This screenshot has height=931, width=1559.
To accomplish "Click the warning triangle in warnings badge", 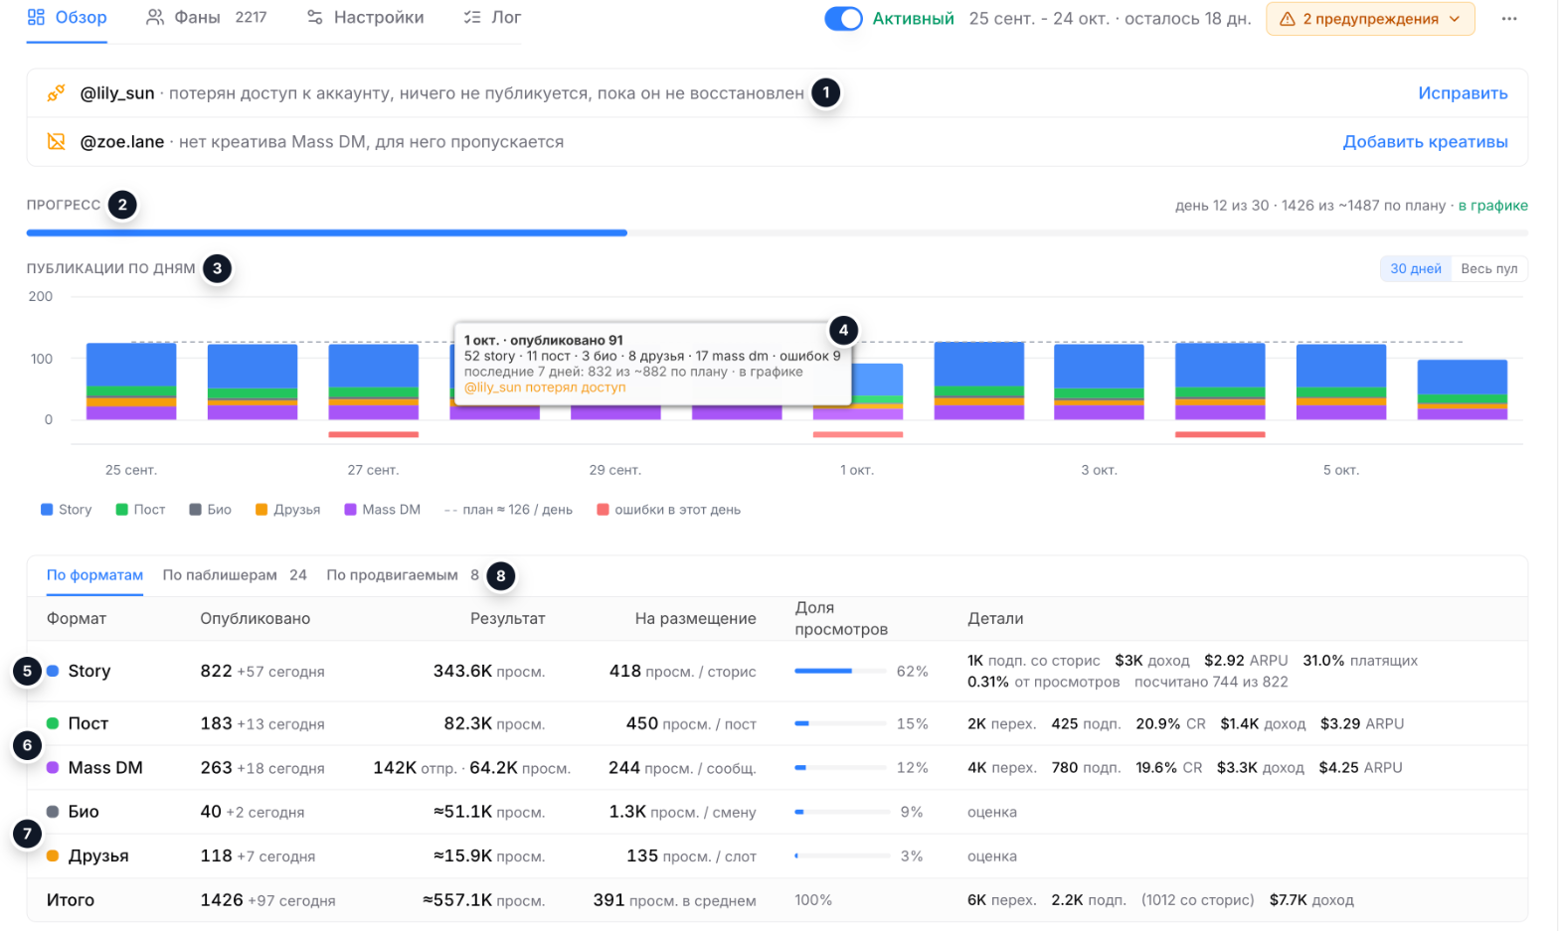I will pyautogui.click(x=1288, y=19).
